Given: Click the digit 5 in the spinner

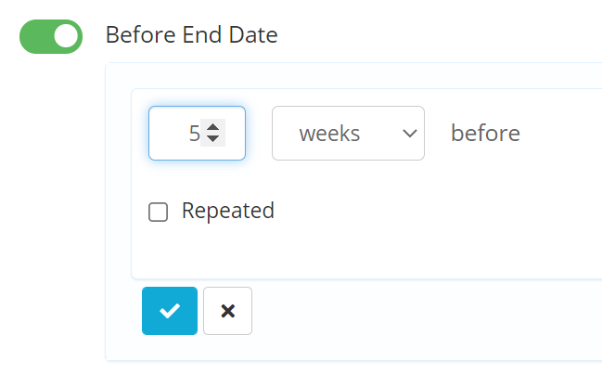Looking at the screenshot, I should pos(194,134).
